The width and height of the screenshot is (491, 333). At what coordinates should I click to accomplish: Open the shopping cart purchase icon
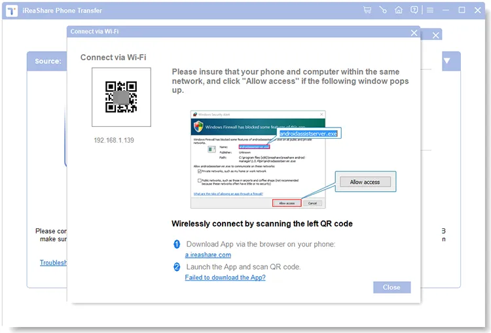[x=367, y=10]
